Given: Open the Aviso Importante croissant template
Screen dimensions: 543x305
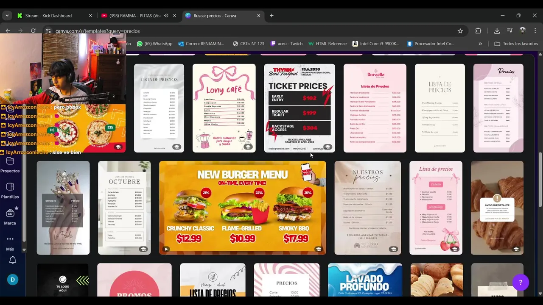Looking at the screenshot, I should coord(497,208).
